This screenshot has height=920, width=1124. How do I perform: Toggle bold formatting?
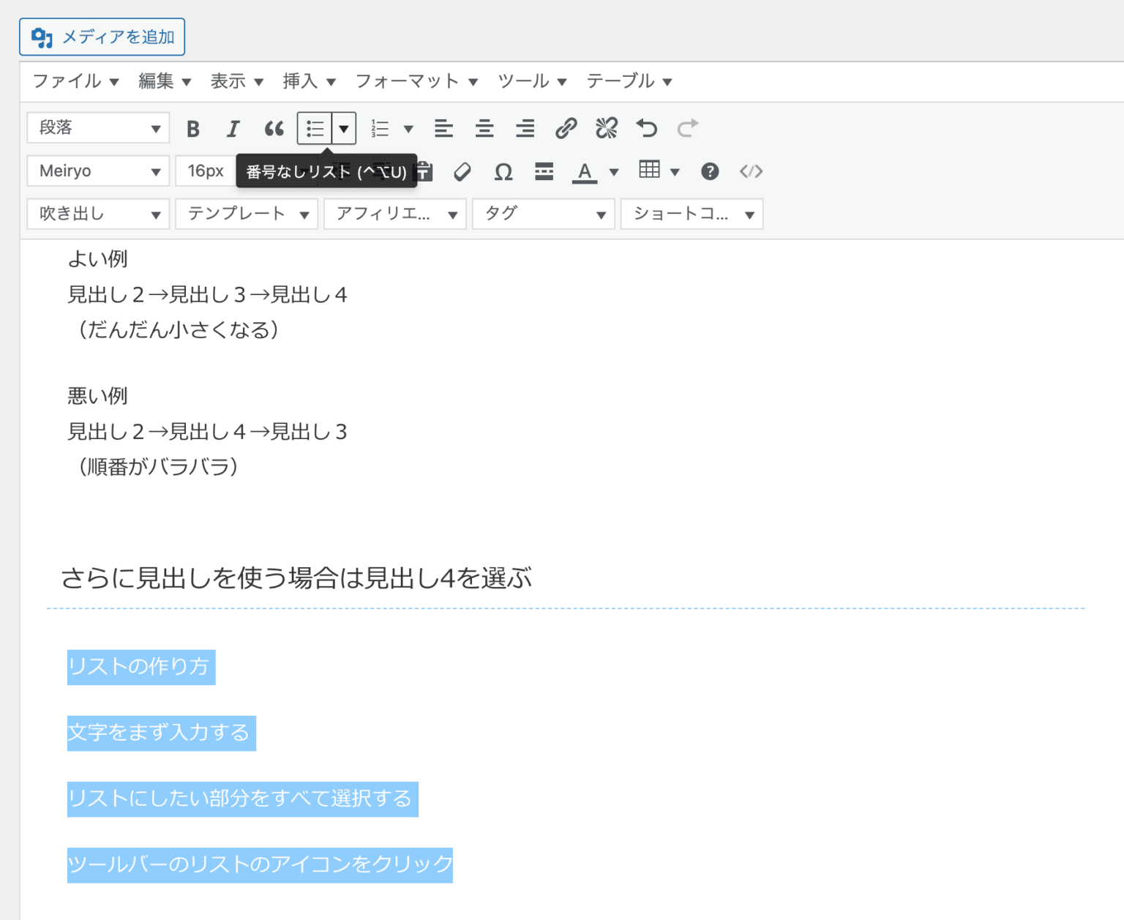click(x=192, y=127)
